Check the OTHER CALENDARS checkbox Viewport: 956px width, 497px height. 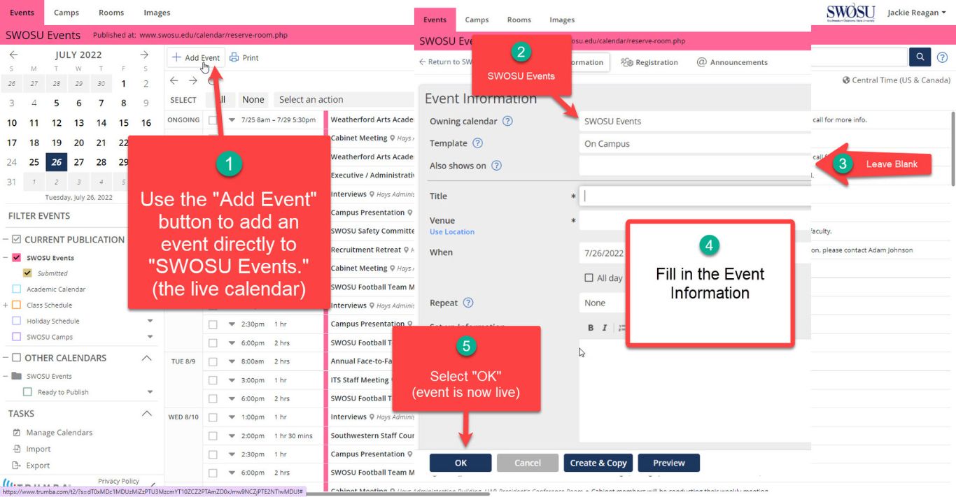pos(17,357)
